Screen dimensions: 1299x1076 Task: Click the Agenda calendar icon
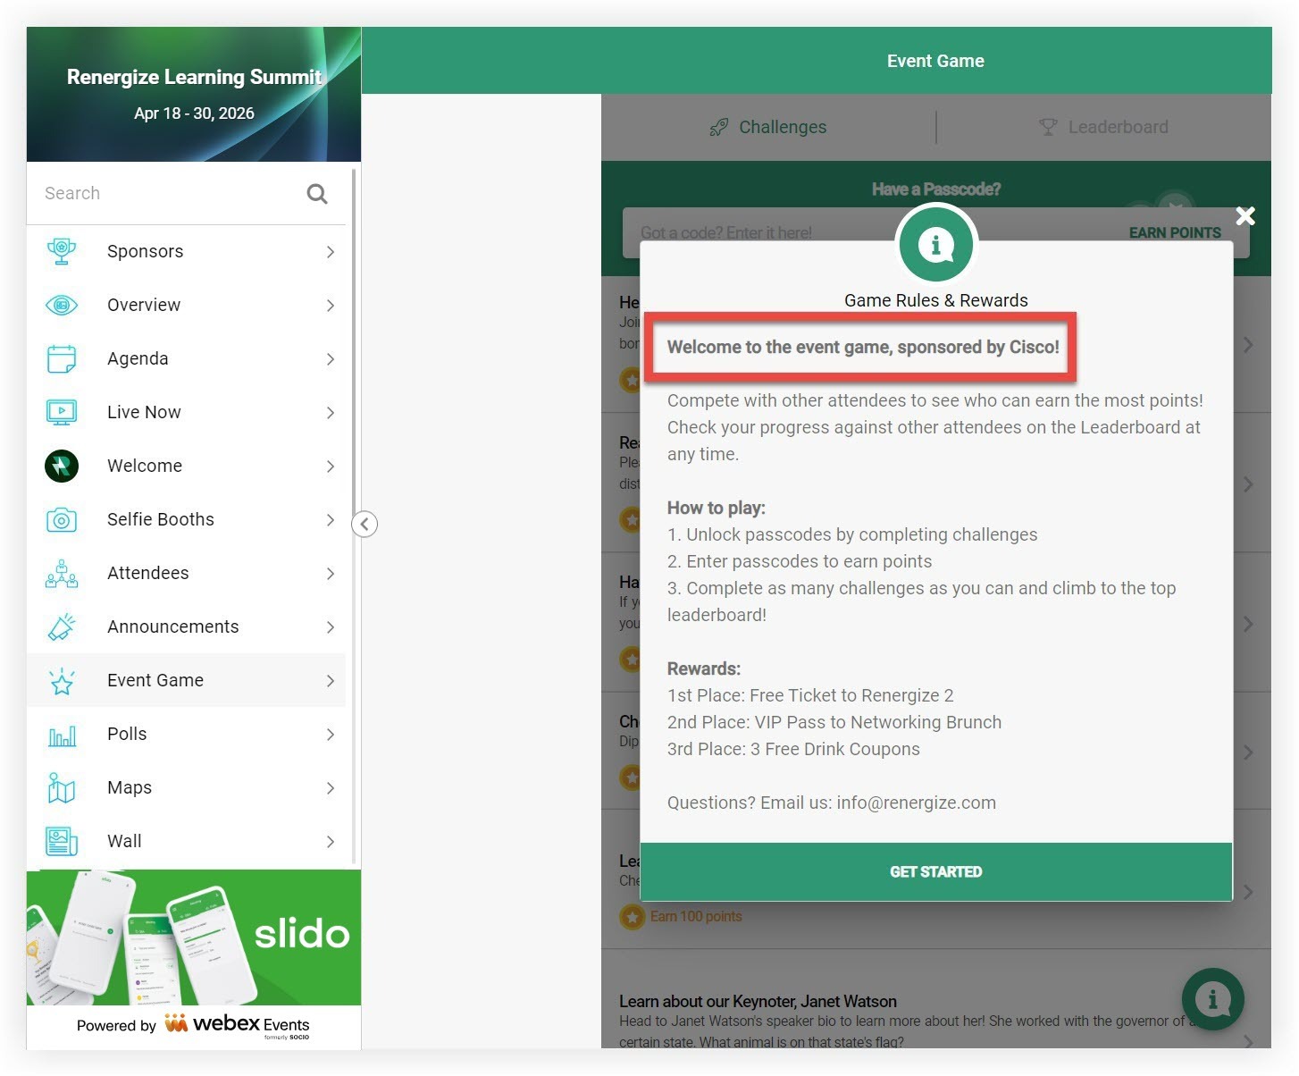point(62,358)
